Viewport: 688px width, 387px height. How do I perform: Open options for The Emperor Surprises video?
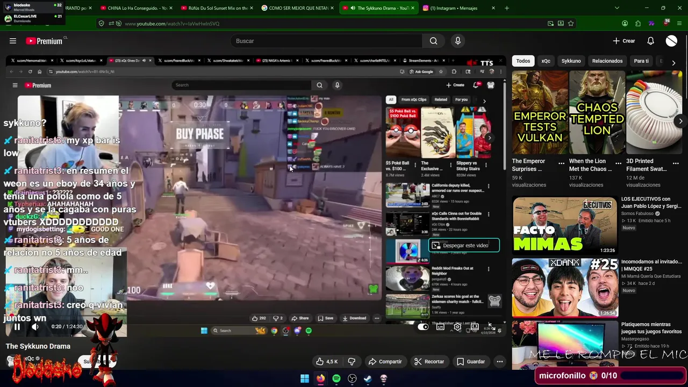coord(561,163)
